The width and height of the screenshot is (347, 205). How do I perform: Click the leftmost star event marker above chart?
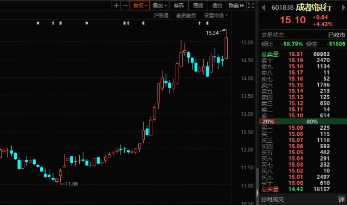point(38,23)
